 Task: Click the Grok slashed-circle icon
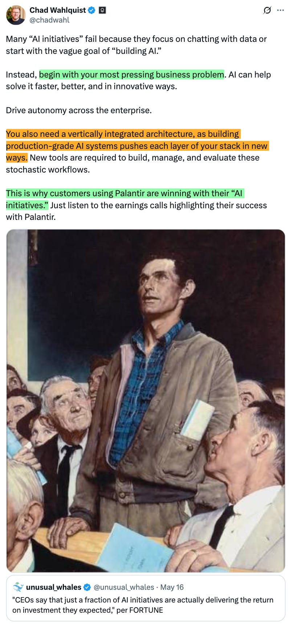point(267,11)
